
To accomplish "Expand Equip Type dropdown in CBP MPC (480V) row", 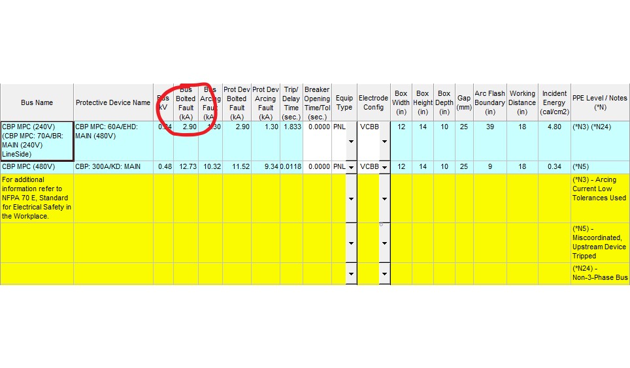I will click(351, 167).
